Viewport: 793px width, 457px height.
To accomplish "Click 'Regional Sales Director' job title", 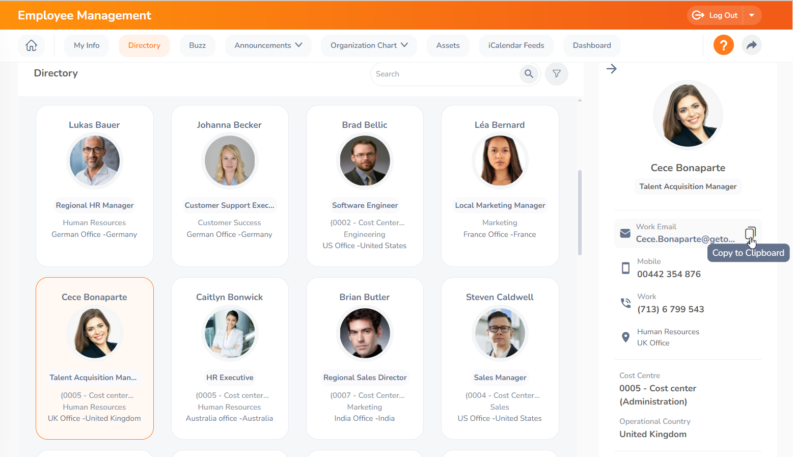I will click(x=365, y=378).
